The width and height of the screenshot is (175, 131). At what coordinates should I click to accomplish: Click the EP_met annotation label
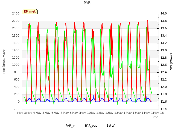(30, 11)
